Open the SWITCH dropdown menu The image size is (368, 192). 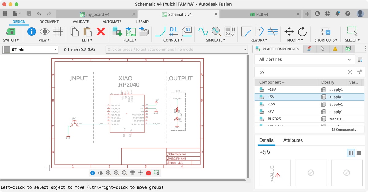pos(11,40)
